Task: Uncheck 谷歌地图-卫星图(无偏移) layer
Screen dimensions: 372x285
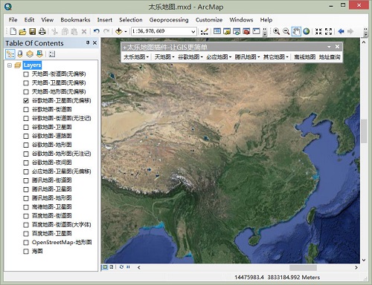Action: (x=26, y=101)
